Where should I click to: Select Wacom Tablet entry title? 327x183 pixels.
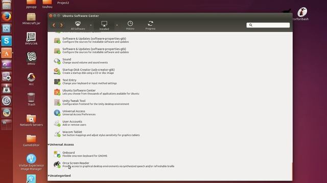[72, 132]
